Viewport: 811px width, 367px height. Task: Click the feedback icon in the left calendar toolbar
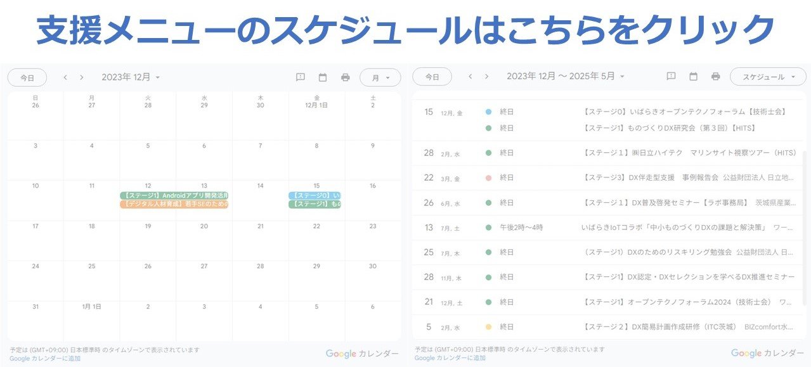(301, 77)
